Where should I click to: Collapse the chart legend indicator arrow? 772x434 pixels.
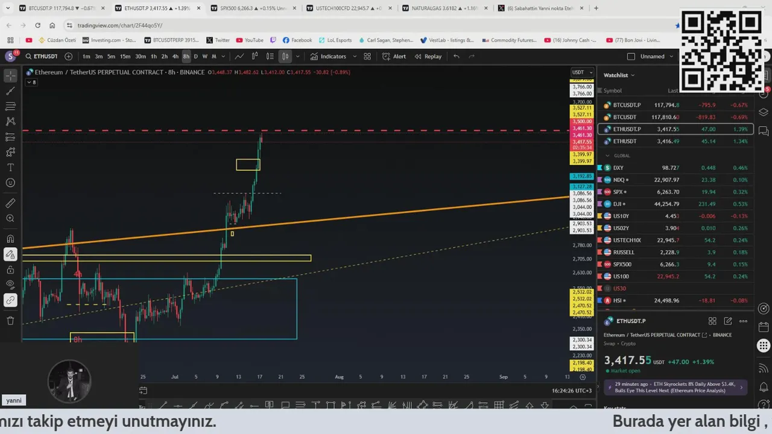pos(31,82)
